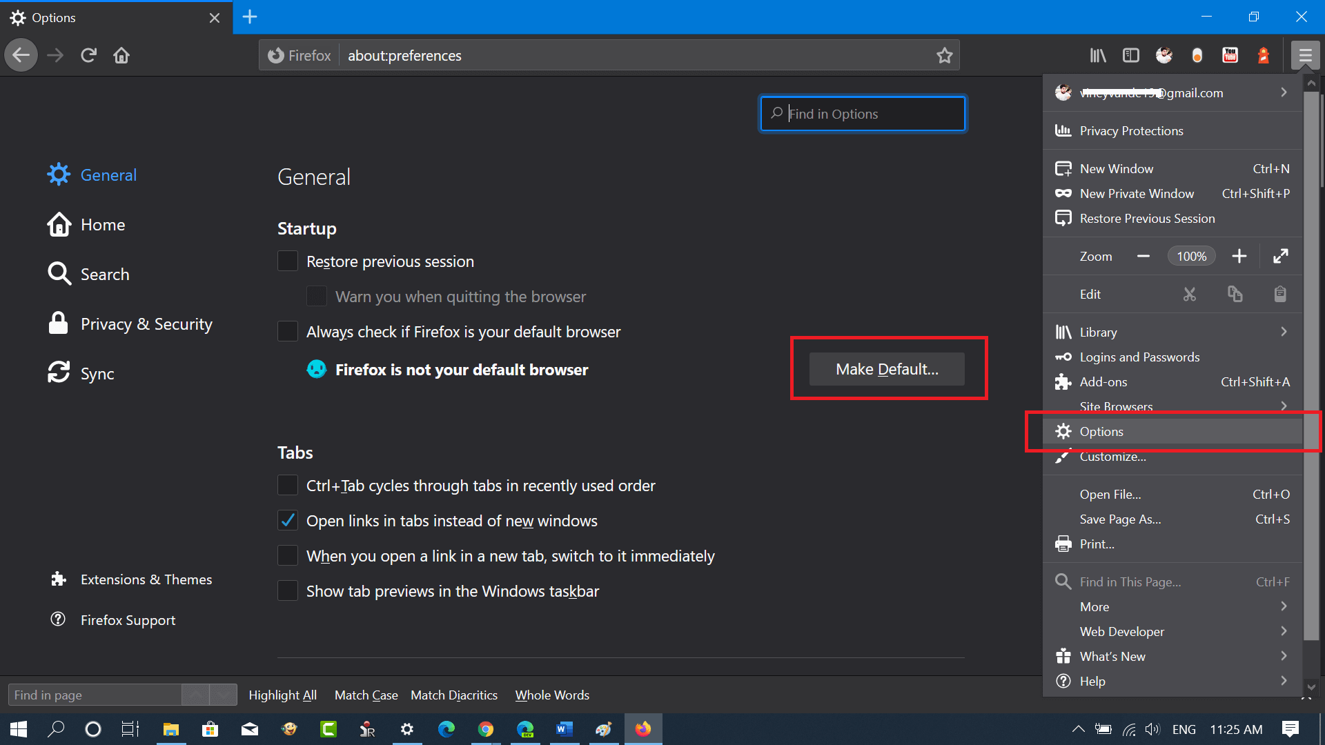Enable Restore previous session checkbox
This screenshot has width=1325, height=745.
pyautogui.click(x=288, y=261)
